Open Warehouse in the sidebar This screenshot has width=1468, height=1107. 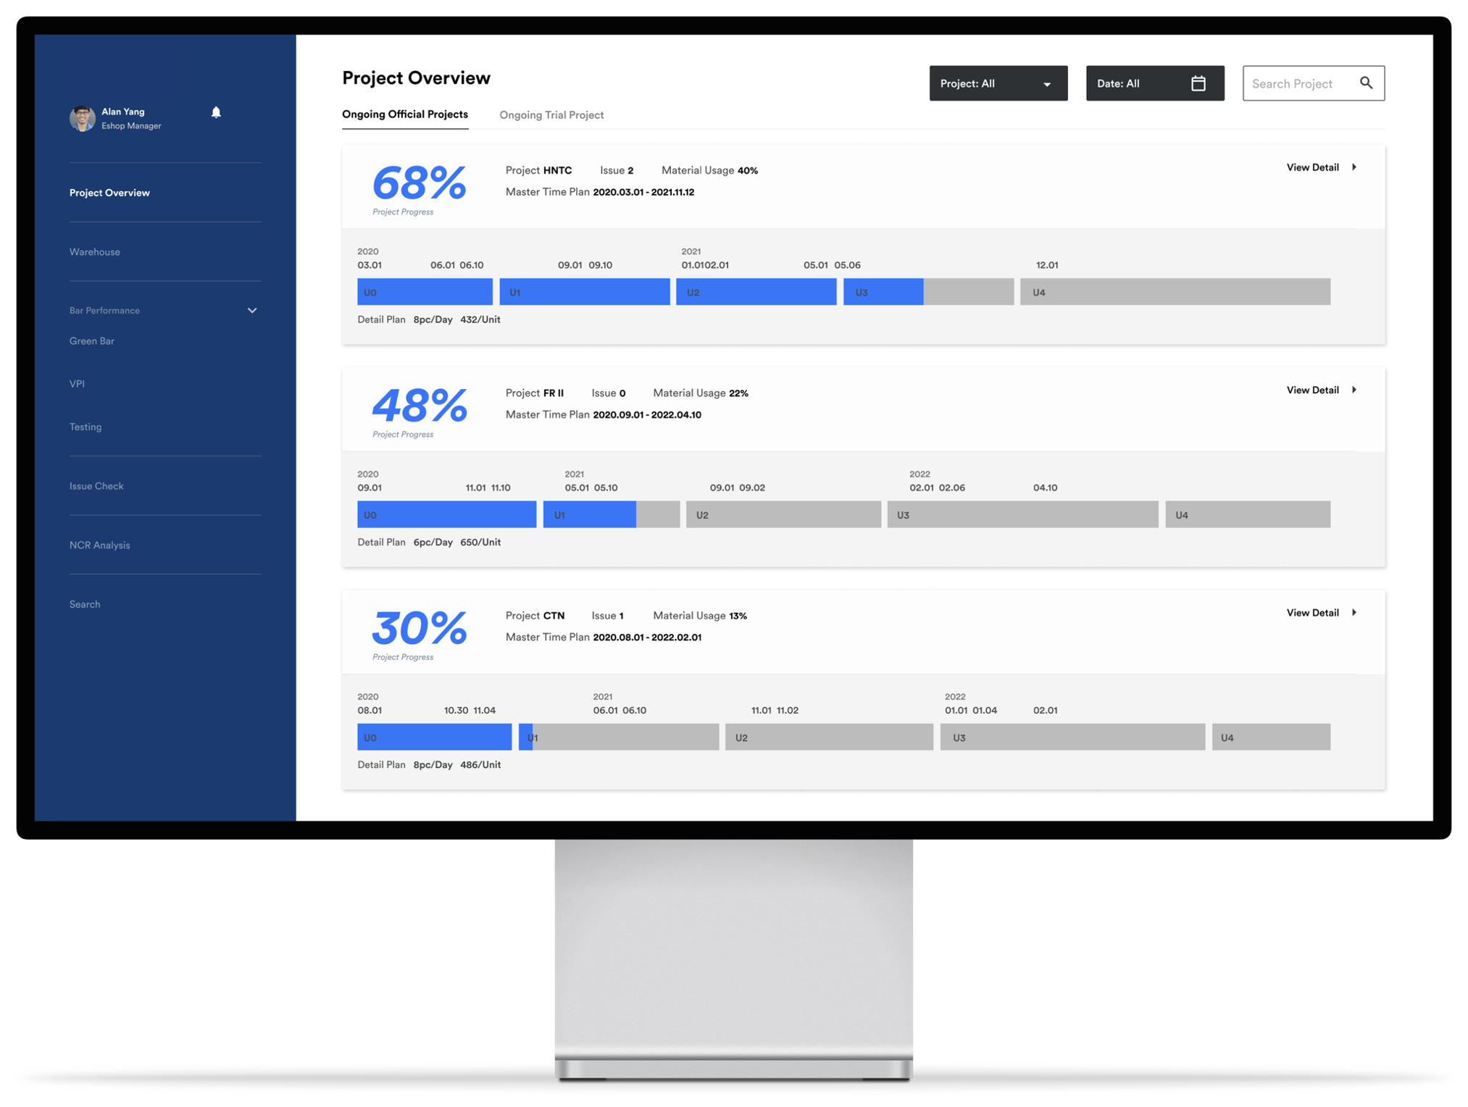tap(95, 252)
